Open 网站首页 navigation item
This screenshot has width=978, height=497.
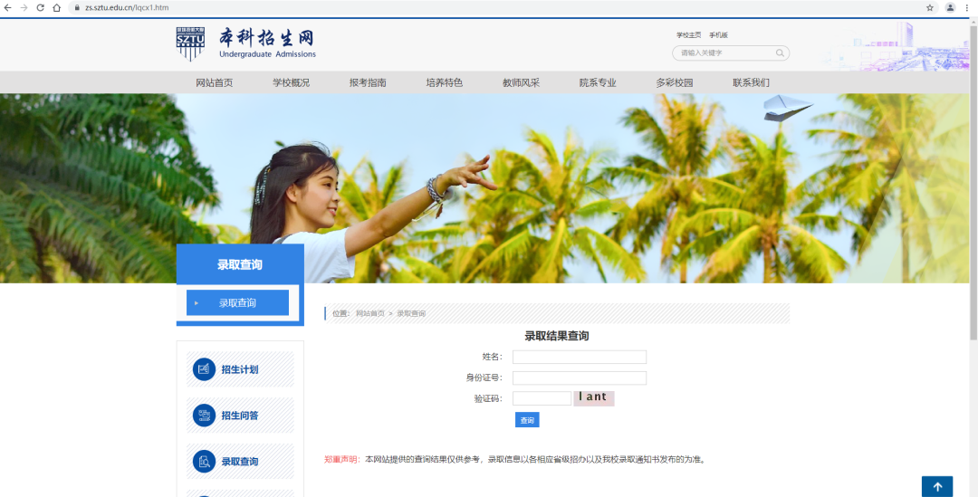click(x=215, y=82)
